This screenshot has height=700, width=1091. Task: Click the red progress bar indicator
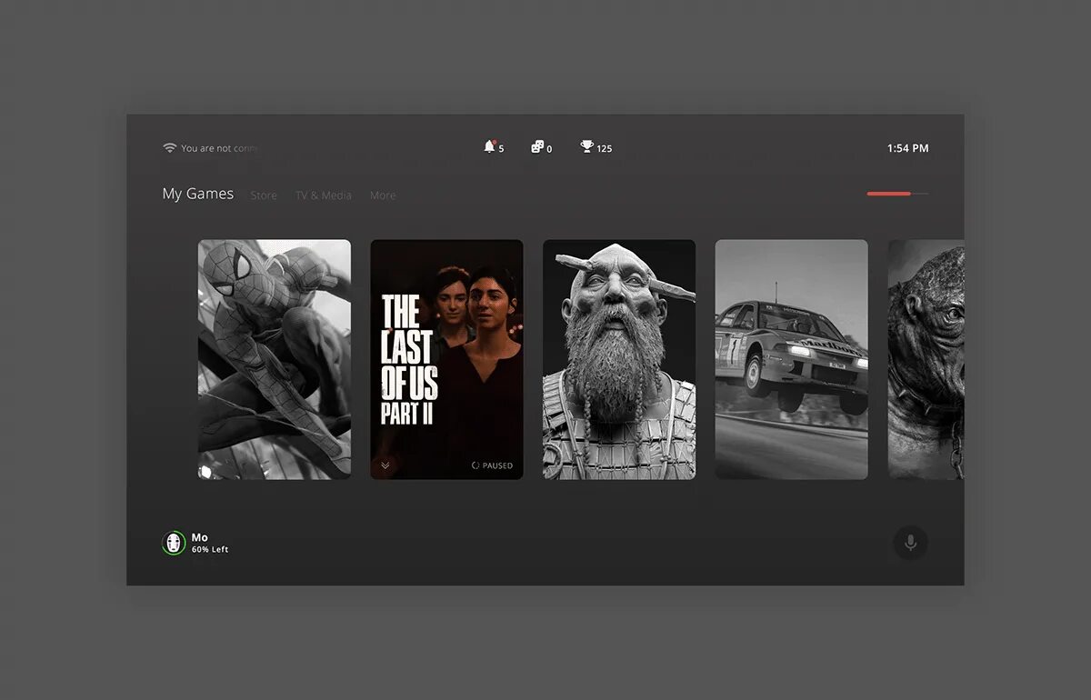tap(889, 194)
